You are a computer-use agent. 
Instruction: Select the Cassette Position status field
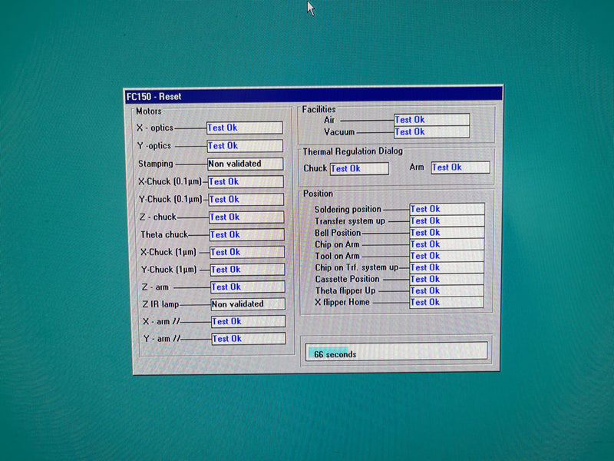coord(446,279)
